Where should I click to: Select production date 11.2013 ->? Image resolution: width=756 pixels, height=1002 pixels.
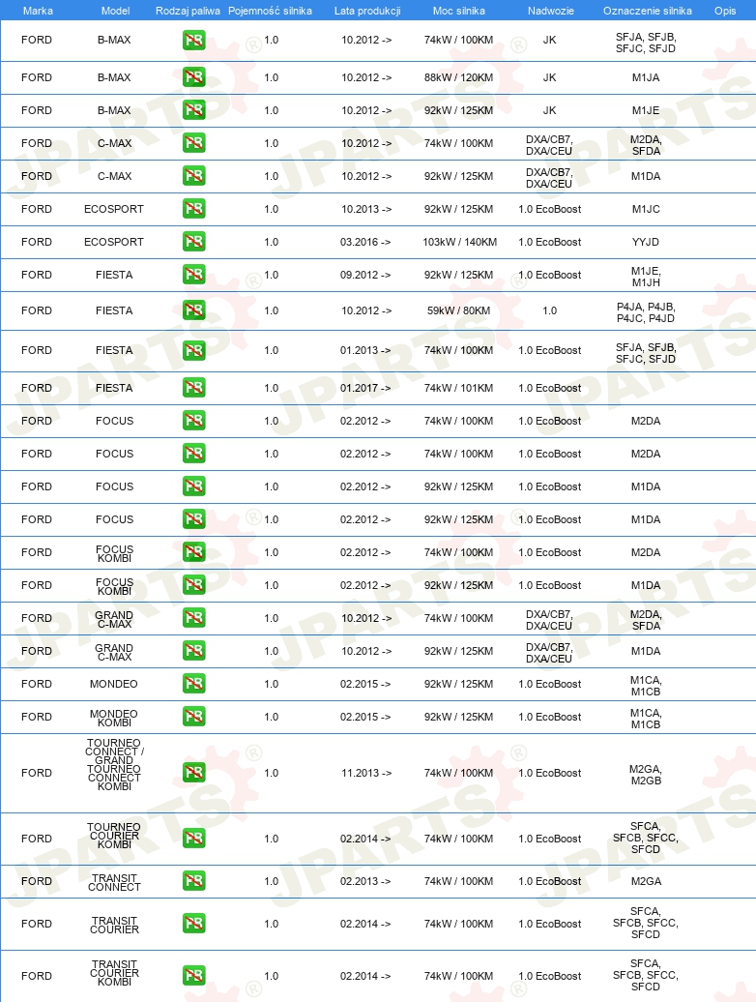tap(366, 773)
